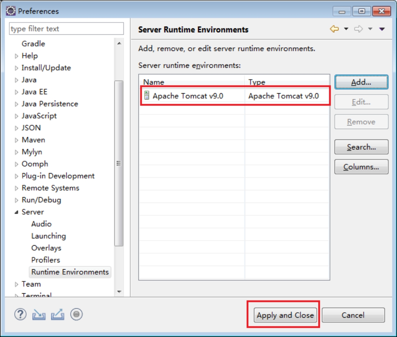Select the Maven preference label
397x337 pixels.
coord(33,140)
